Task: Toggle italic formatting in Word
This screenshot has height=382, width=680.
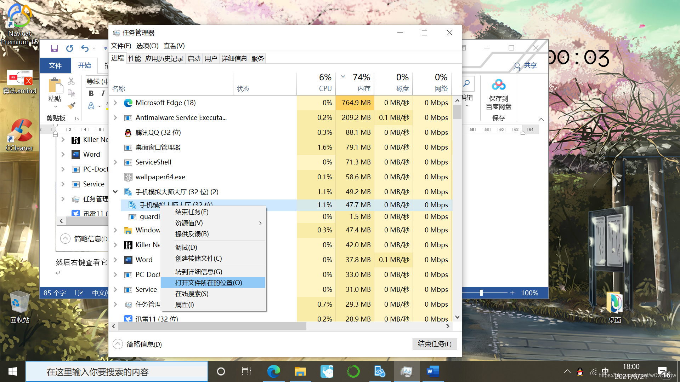Action: coord(103,94)
